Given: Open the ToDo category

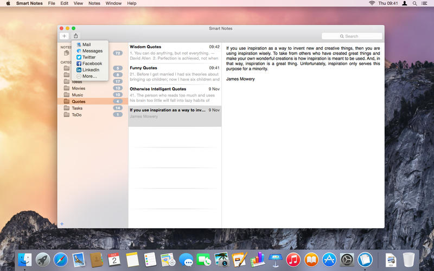Looking at the screenshot, I should tap(93, 115).
